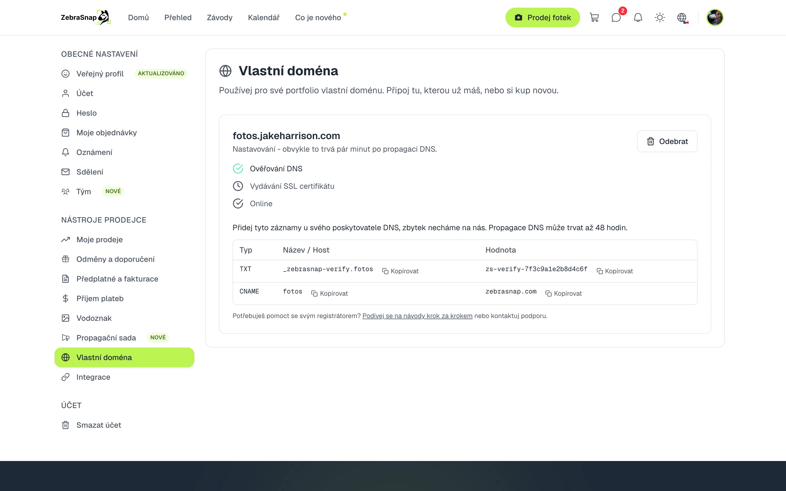Open the shopping cart icon
Screen dimensions: 786x491
(x=594, y=17)
